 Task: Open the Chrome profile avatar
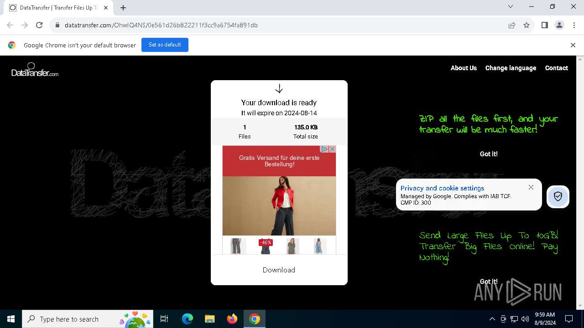coord(559,25)
